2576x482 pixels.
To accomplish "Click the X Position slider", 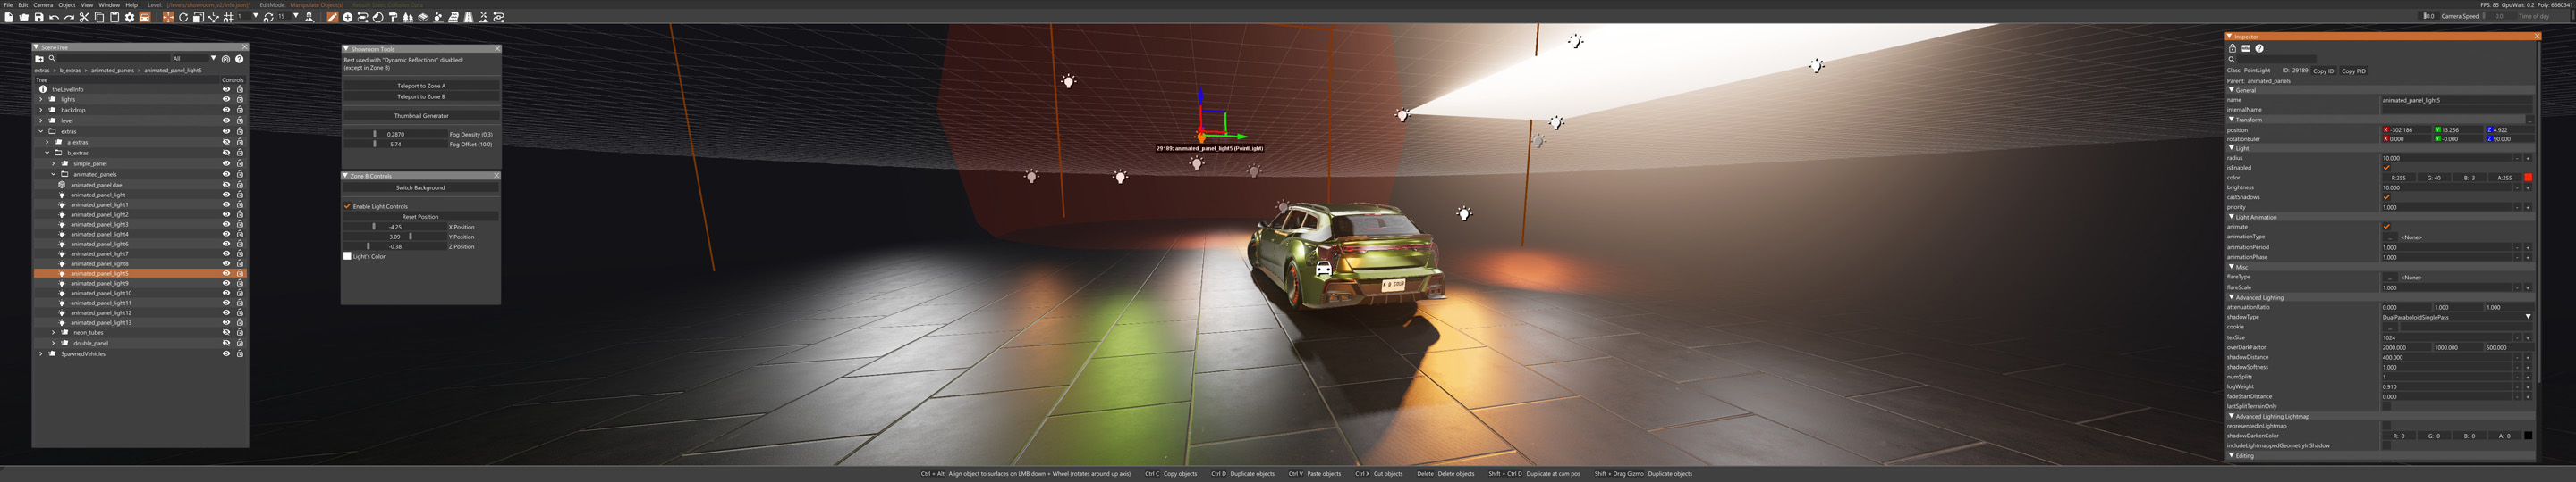I will pos(396,227).
